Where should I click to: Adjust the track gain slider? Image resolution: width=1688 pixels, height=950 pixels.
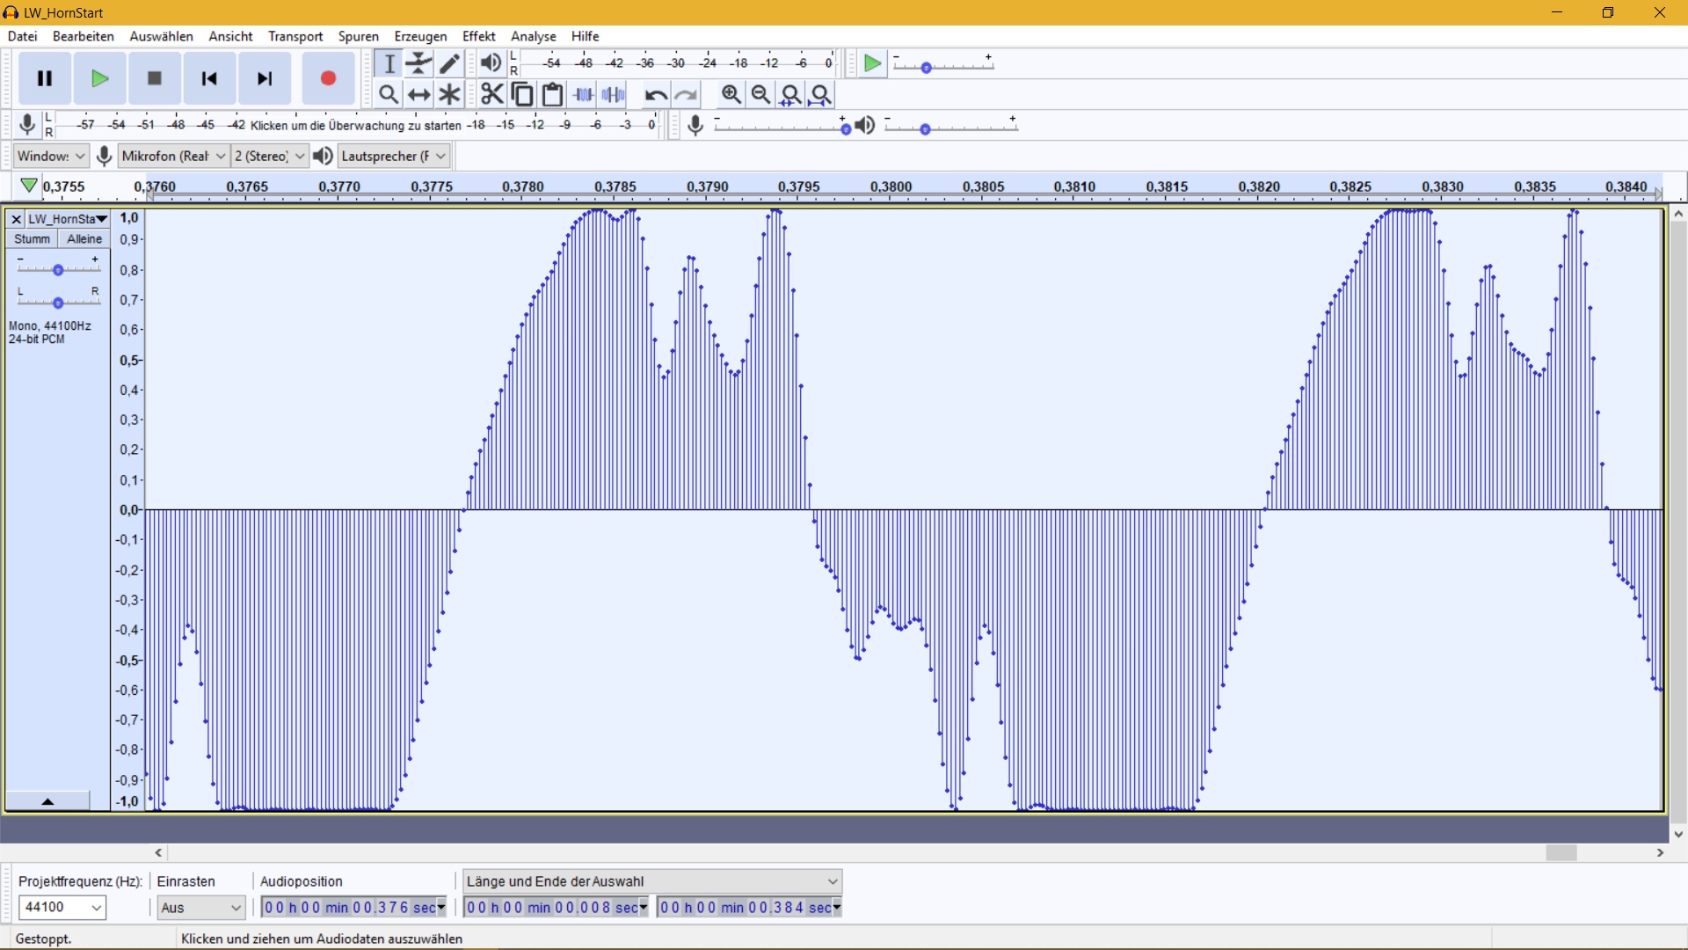(x=58, y=270)
